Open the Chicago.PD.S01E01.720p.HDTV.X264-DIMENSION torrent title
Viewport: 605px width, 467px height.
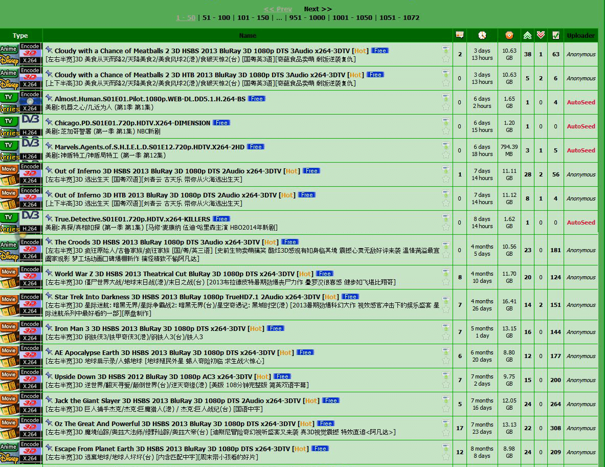coord(132,123)
